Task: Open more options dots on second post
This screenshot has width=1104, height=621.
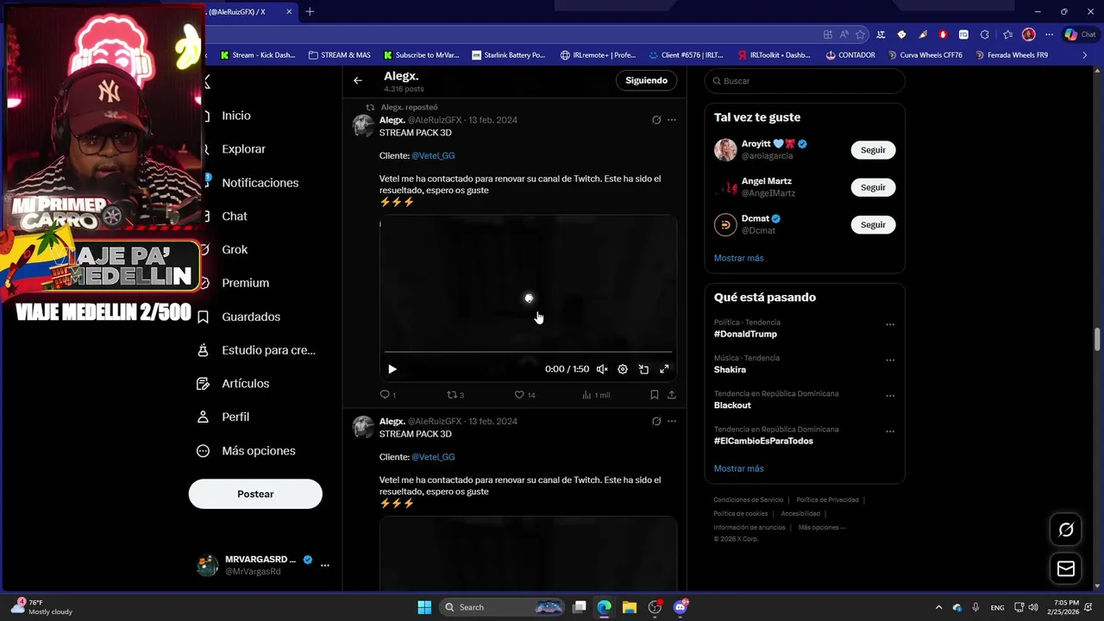Action: click(x=672, y=422)
